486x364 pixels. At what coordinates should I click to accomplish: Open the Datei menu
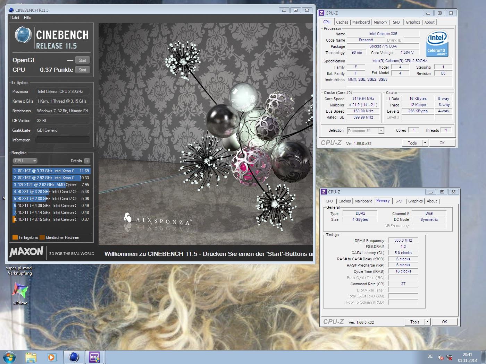15,18
